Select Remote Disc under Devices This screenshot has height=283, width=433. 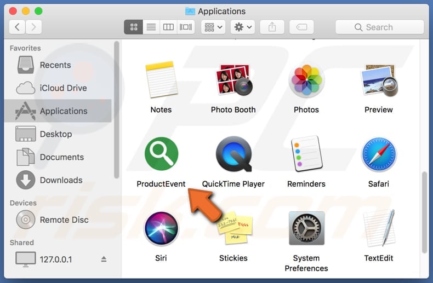pos(58,220)
